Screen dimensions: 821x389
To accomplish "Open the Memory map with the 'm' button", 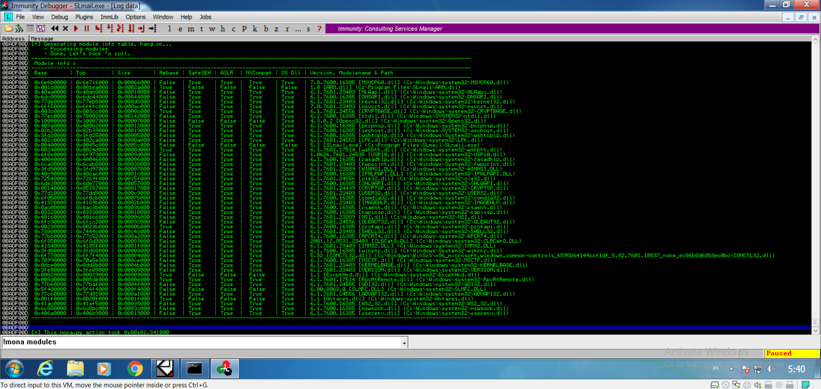I will [191, 29].
